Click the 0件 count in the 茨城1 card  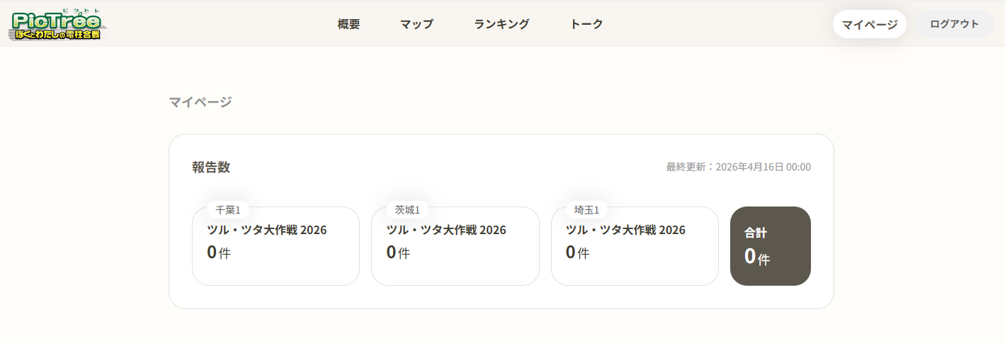tap(398, 252)
